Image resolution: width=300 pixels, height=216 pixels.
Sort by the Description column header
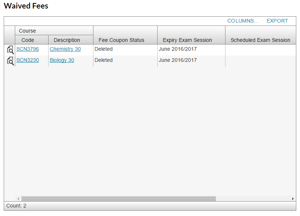(67, 40)
